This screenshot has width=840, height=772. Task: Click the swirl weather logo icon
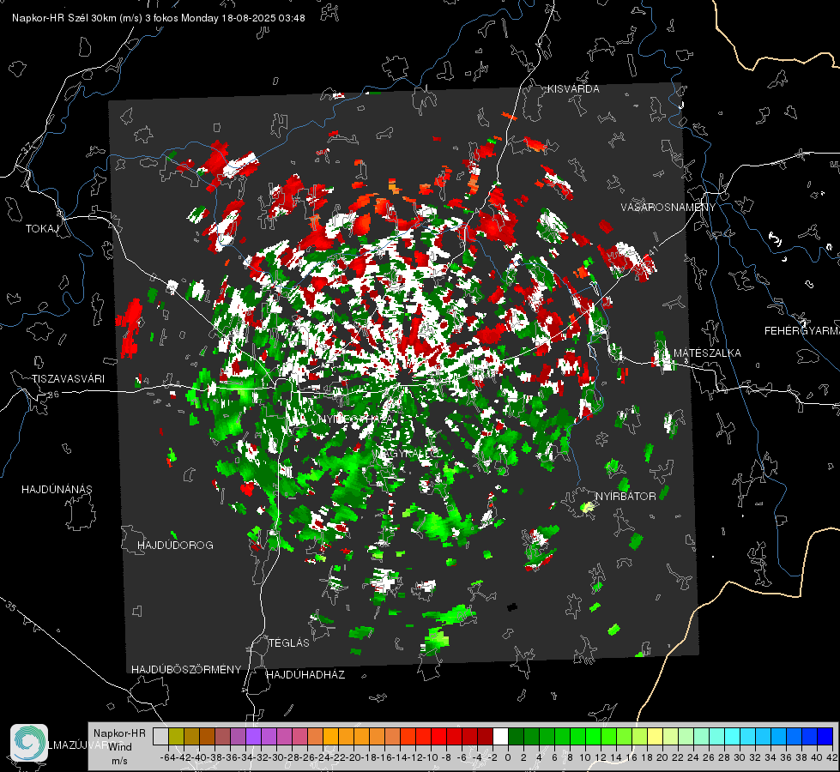29,743
